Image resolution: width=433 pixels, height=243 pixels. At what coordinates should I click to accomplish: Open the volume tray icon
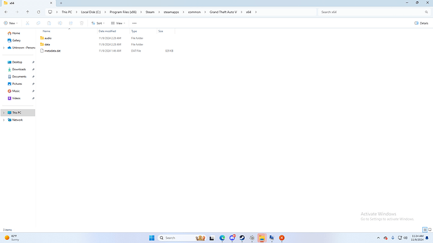405,238
